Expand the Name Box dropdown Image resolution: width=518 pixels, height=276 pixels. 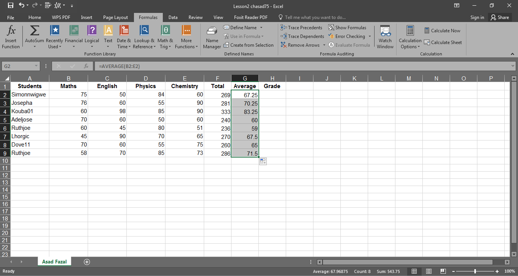pyautogui.click(x=36, y=66)
